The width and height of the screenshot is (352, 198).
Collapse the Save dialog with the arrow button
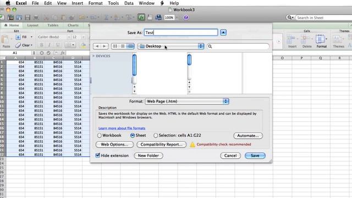pyautogui.click(x=223, y=32)
